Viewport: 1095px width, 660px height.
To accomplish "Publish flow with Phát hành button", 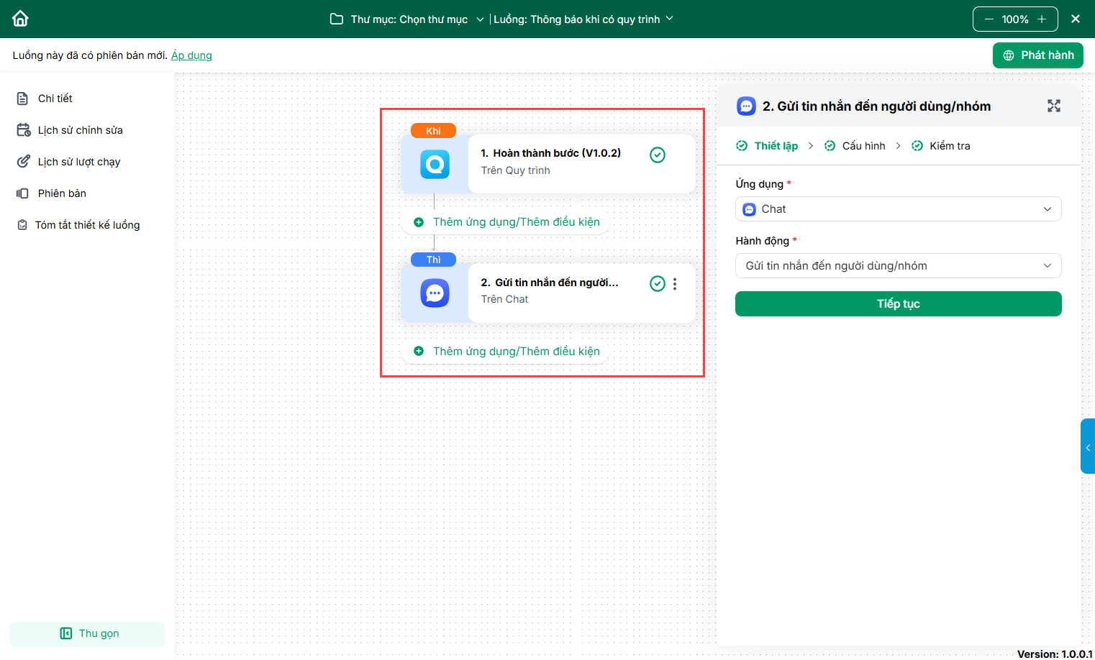I will click(1037, 55).
